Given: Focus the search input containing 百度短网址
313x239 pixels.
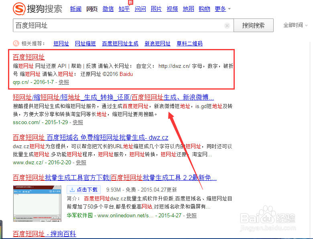Looking at the screenshot, I should (123, 25).
